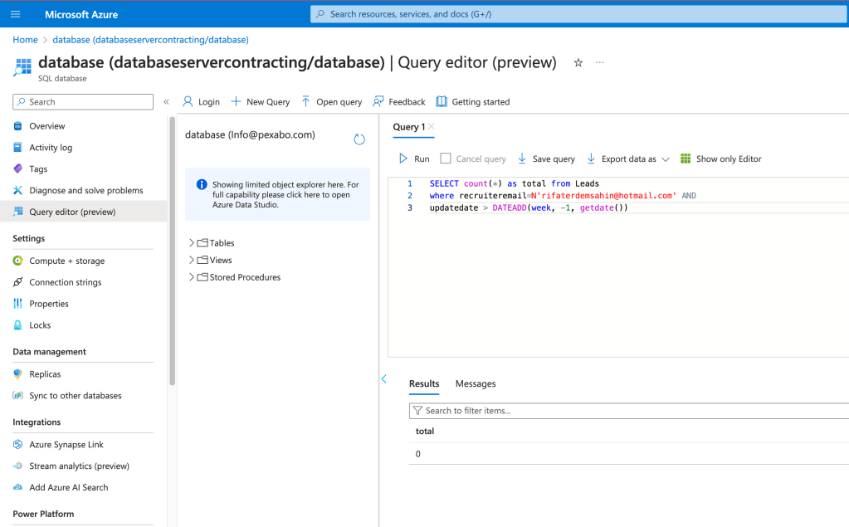Click the sidebar vertical scrollbar
Image resolution: width=849 pixels, height=527 pixels.
click(x=172, y=251)
